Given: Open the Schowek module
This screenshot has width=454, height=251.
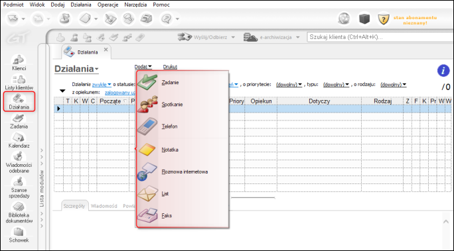Looking at the screenshot, I should pos(19,235).
